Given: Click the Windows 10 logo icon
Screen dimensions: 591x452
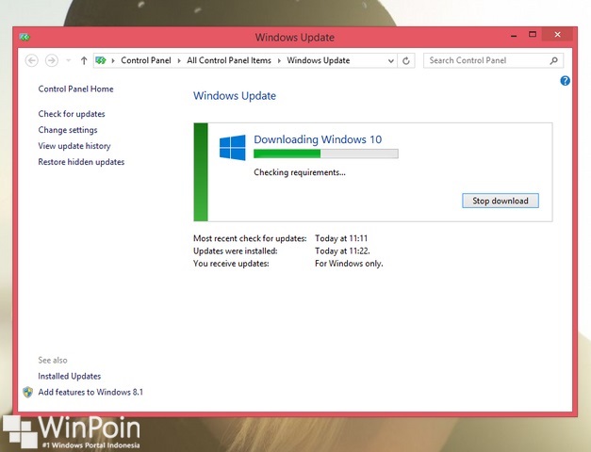Looking at the screenshot, I should pyautogui.click(x=233, y=148).
